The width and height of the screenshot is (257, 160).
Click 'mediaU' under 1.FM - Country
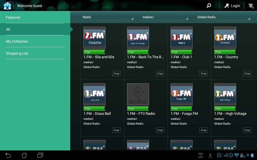coord(219,62)
